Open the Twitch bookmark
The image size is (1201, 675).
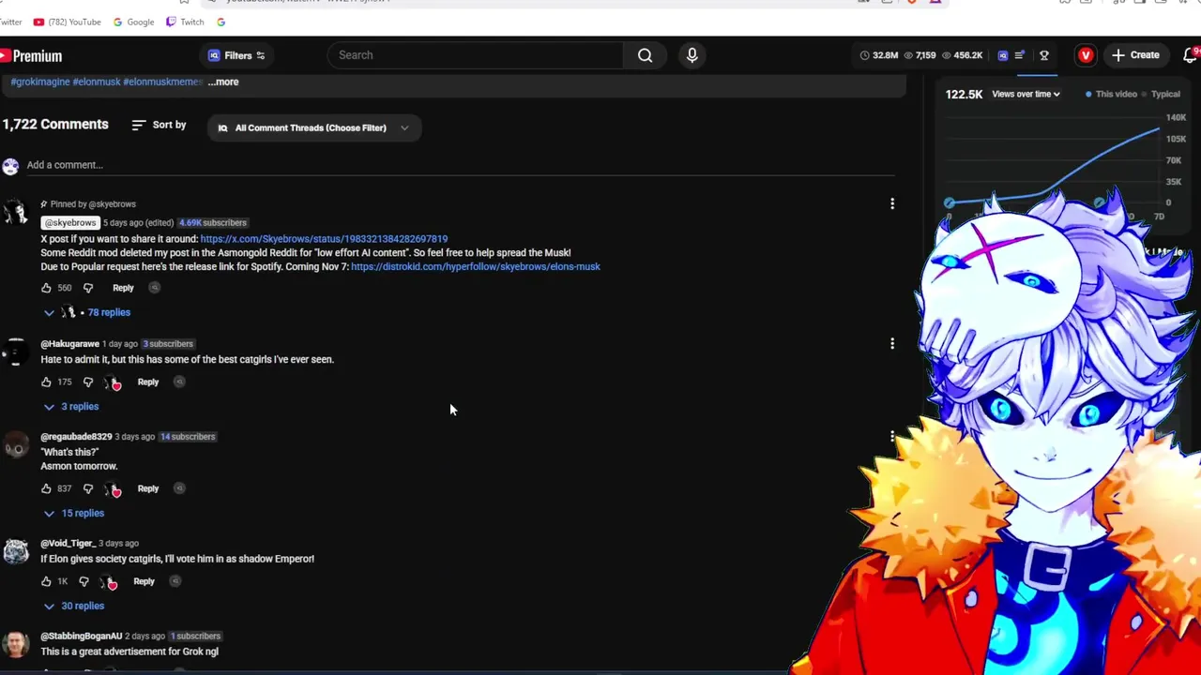click(185, 22)
